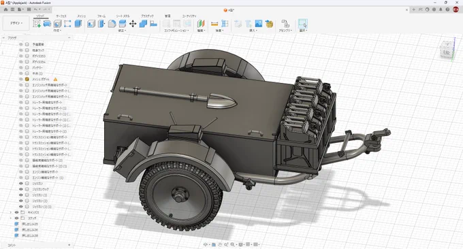Open the アセンブリ menu label

pyautogui.click(x=285, y=31)
